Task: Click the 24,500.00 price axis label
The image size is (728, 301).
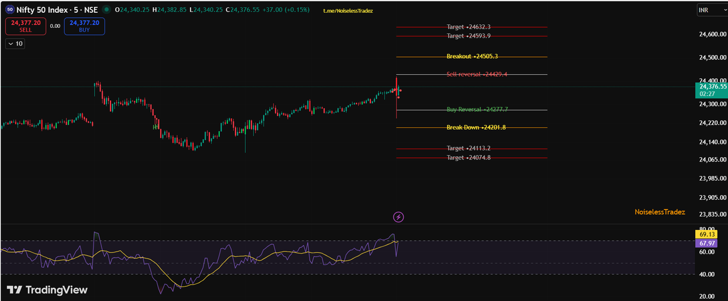Action: coord(713,58)
